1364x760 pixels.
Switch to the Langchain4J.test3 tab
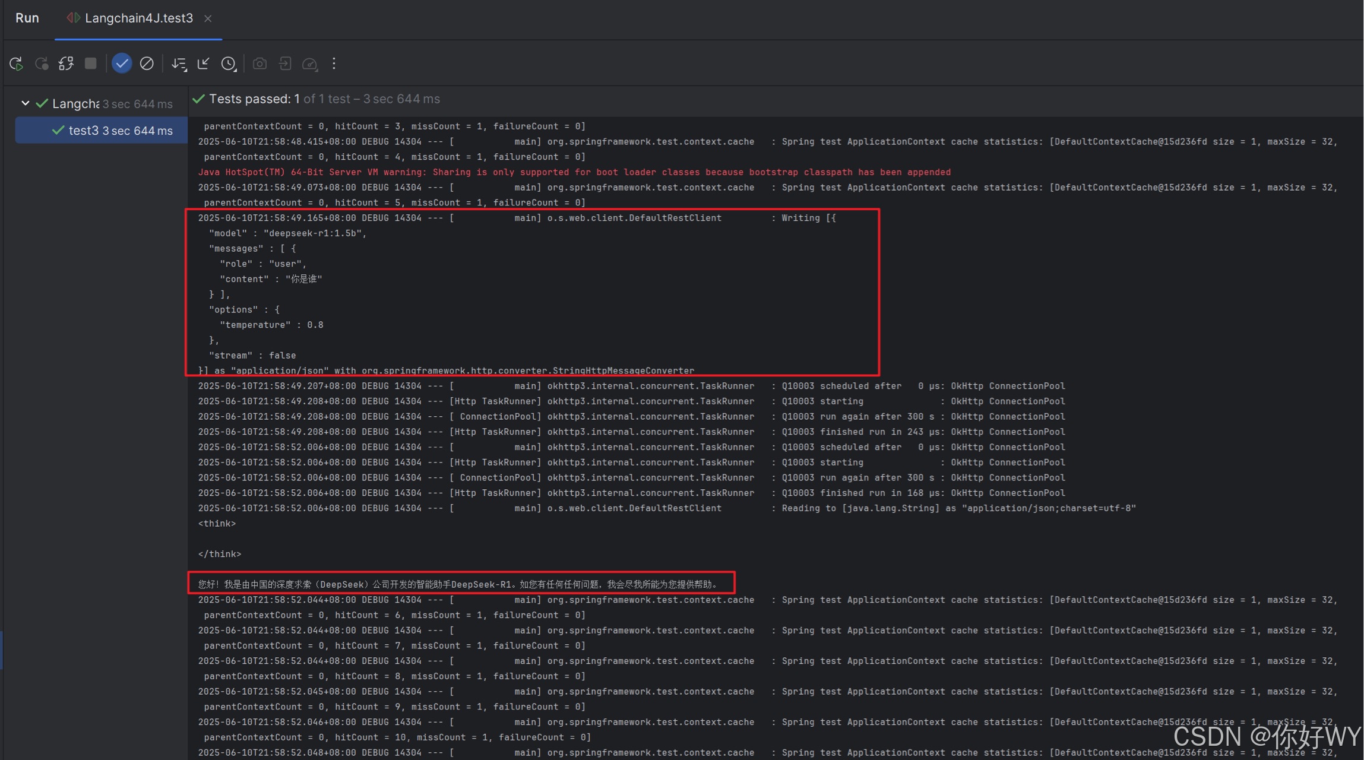point(138,18)
